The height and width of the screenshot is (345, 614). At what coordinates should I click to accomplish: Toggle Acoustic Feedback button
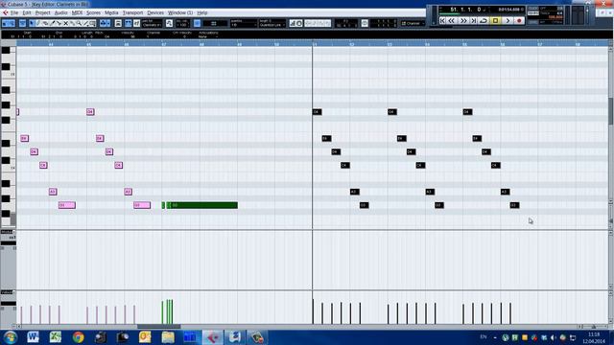12,23
